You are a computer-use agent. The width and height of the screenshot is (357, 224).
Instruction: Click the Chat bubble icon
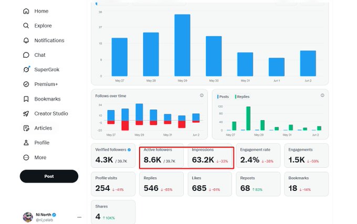point(26,55)
